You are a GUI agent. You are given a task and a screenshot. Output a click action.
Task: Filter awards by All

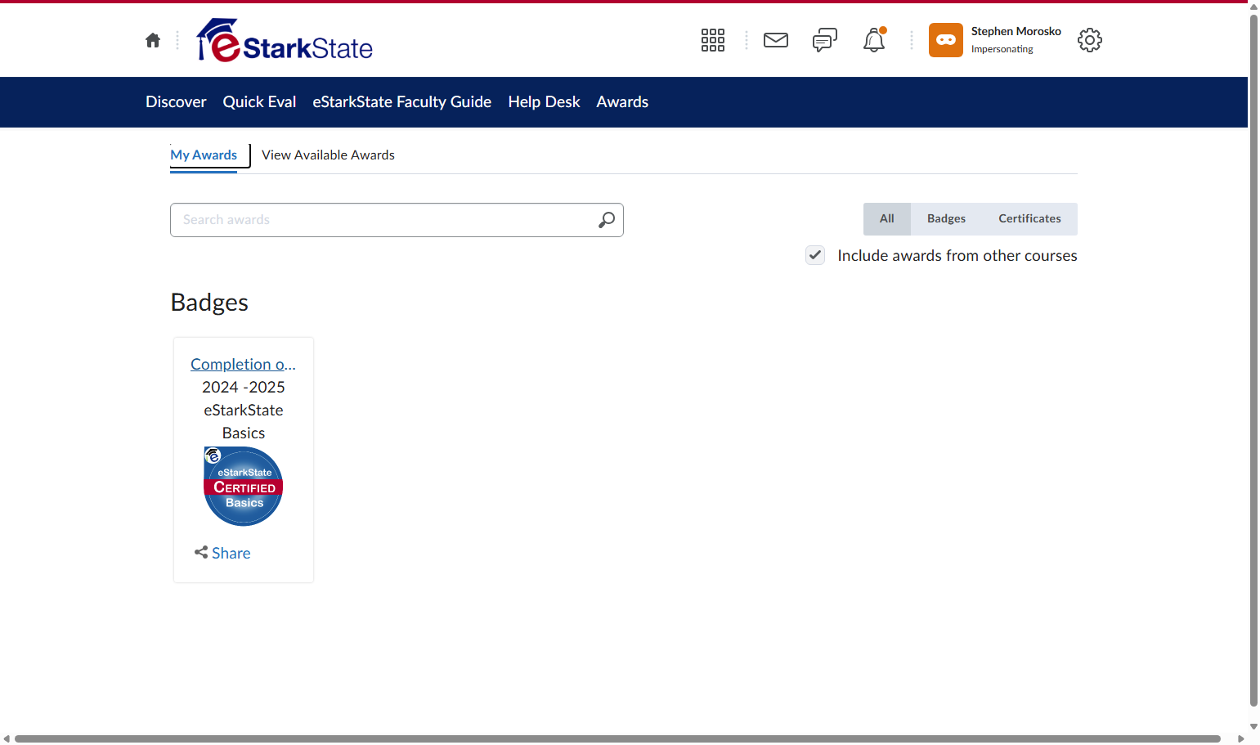[887, 219]
